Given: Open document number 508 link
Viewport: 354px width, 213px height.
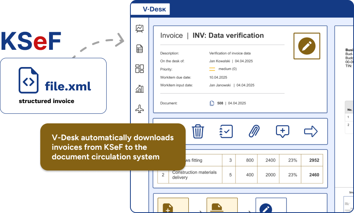Looking at the screenshot, I should click(x=220, y=103).
